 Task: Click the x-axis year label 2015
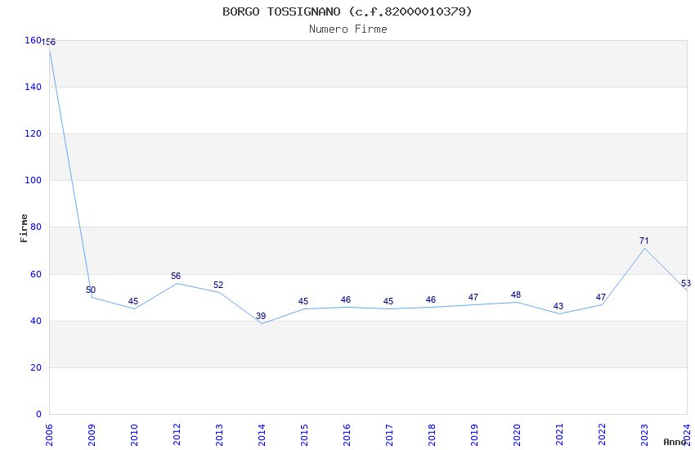coord(304,435)
